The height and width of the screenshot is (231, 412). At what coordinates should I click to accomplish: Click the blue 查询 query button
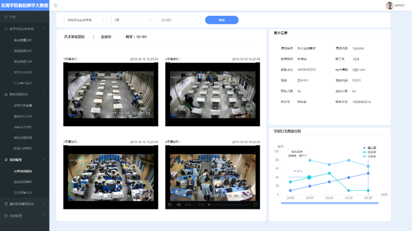point(222,20)
